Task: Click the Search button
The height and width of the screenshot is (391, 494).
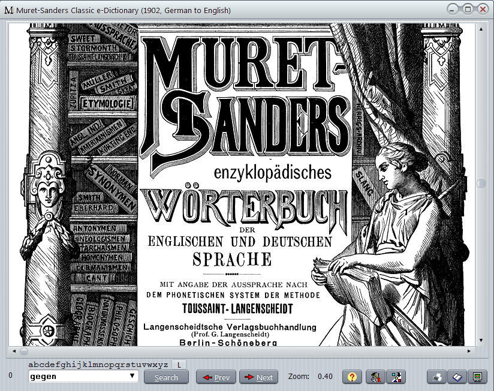Action: coord(166,377)
